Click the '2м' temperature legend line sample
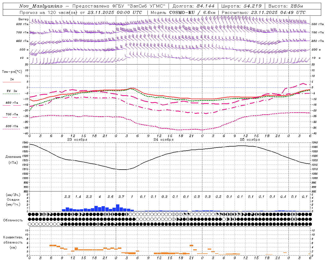This screenshot has height=260, width=325. 12,82
